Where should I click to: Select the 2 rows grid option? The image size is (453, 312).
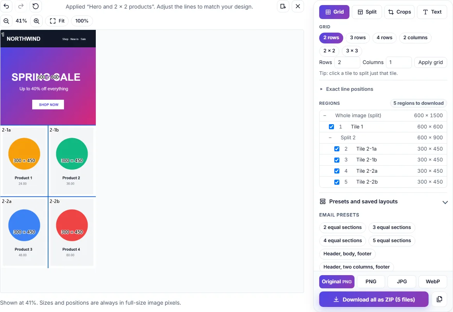(x=331, y=38)
